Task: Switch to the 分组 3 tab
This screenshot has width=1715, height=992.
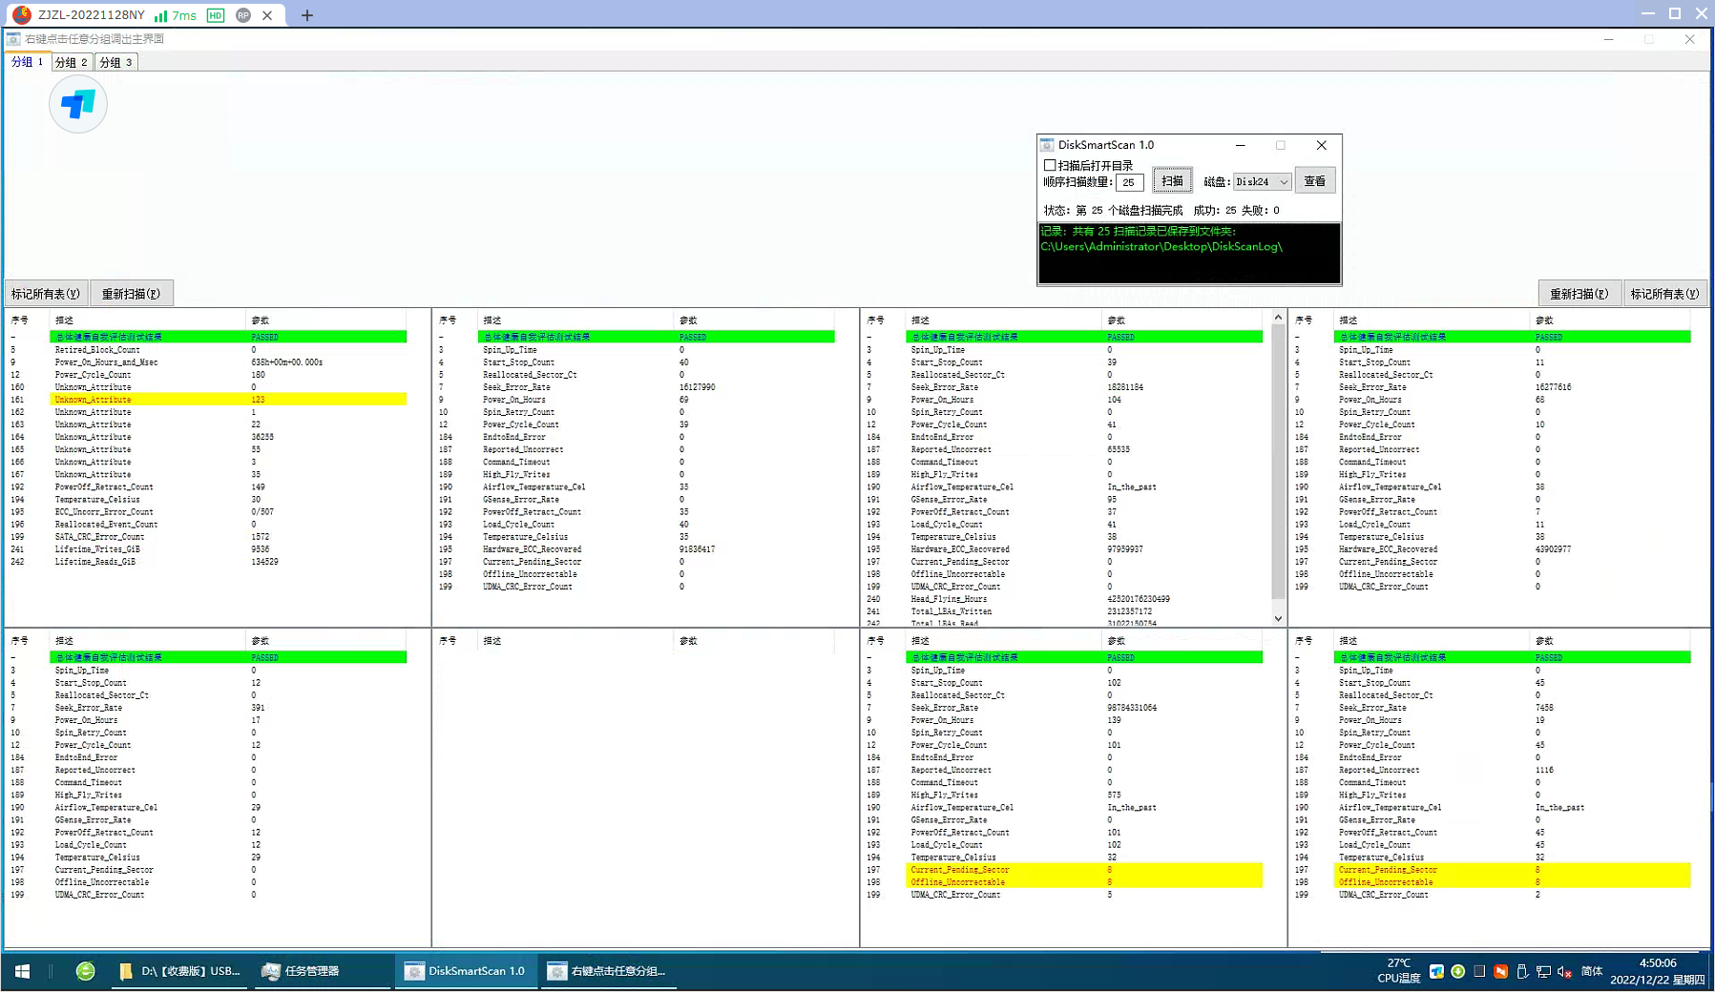Action: 116,62
